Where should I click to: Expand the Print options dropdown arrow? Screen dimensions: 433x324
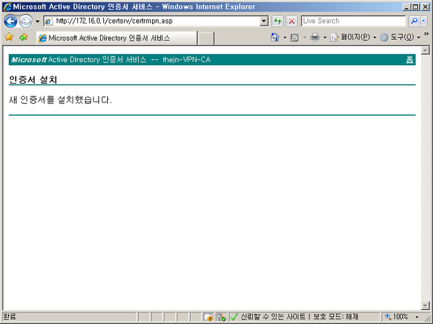pos(325,37)
